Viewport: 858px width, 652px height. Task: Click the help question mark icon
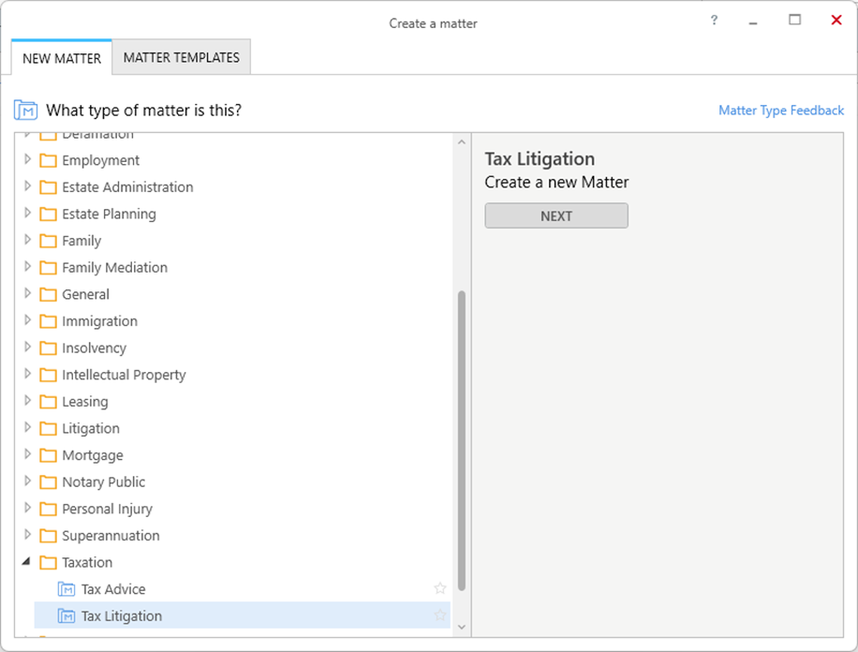coord(715,21)
